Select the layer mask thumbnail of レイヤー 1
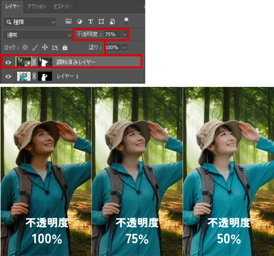 (x=45, y=77)
